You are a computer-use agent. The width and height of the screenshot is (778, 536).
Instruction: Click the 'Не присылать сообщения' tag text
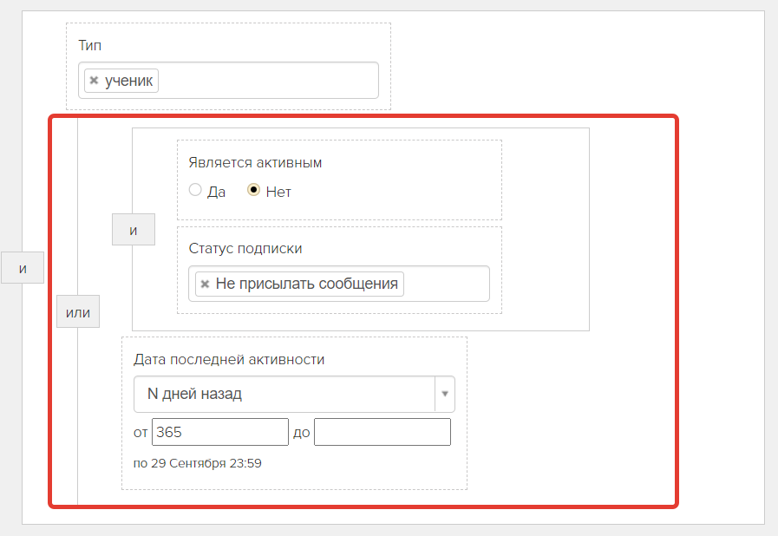pos(307,284)
